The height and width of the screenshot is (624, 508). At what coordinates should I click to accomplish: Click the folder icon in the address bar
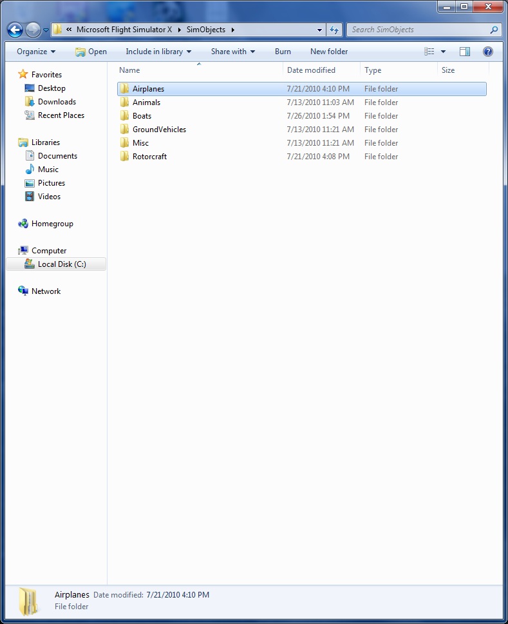point(58,30)
